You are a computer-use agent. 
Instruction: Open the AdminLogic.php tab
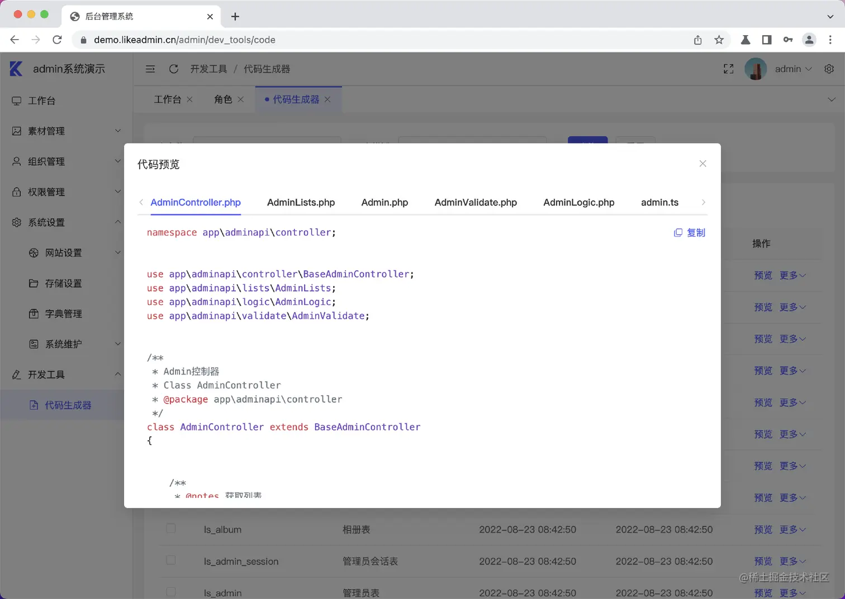pos(578,202)
